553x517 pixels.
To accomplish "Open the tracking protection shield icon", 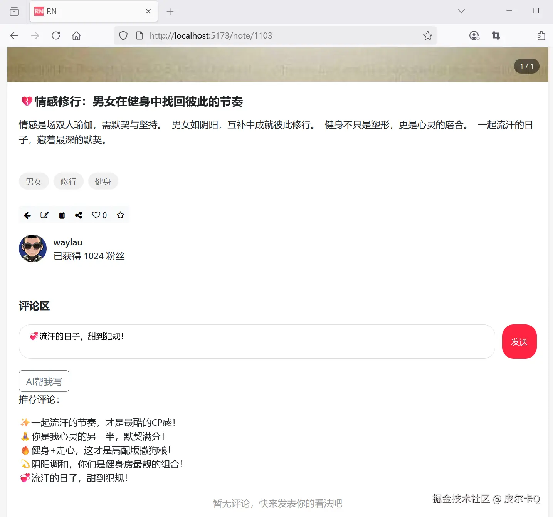I will pyautogui.click(x=123, y=35).
